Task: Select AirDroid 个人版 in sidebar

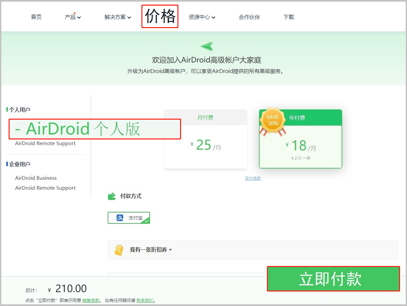Action: coord(94,129)
